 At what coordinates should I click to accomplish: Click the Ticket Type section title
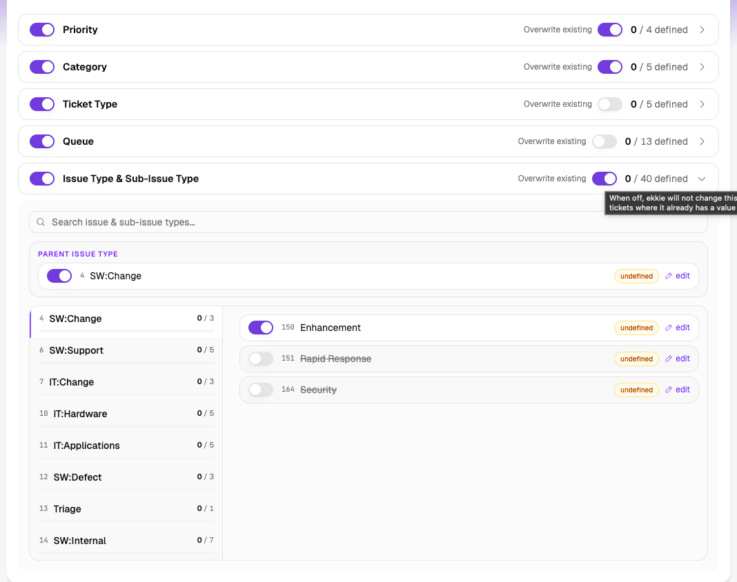click(x=90, y=104)
